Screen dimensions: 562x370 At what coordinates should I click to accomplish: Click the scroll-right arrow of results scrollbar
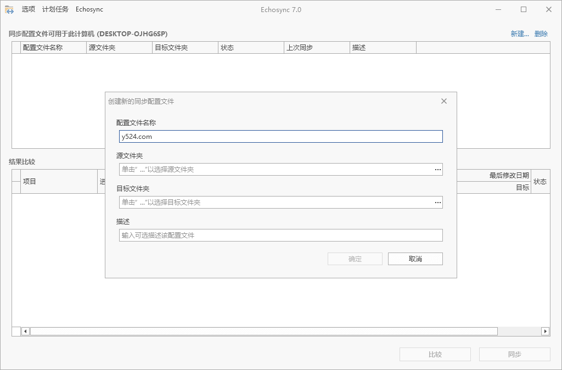pyautogui.click(x=545, y=331)
